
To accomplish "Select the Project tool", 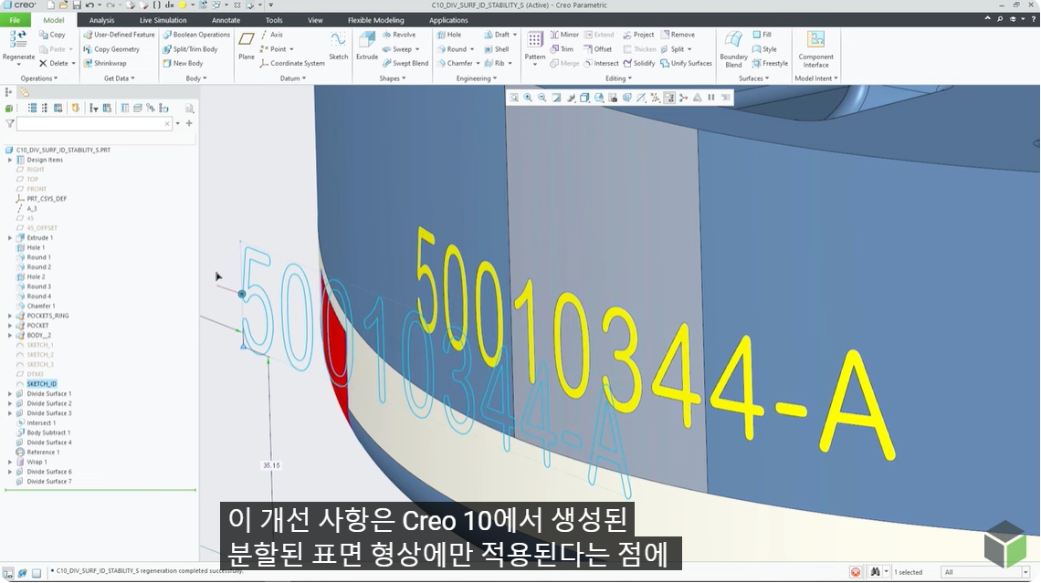I will pos(638,35).
